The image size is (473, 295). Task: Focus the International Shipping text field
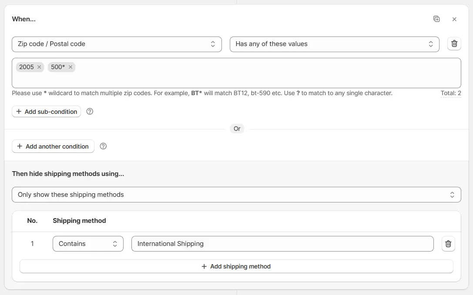click(x=282, y=244)
